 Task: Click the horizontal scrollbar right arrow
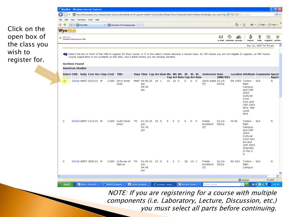pos(277,176)
